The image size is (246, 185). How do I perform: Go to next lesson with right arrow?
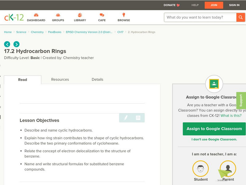16,44
